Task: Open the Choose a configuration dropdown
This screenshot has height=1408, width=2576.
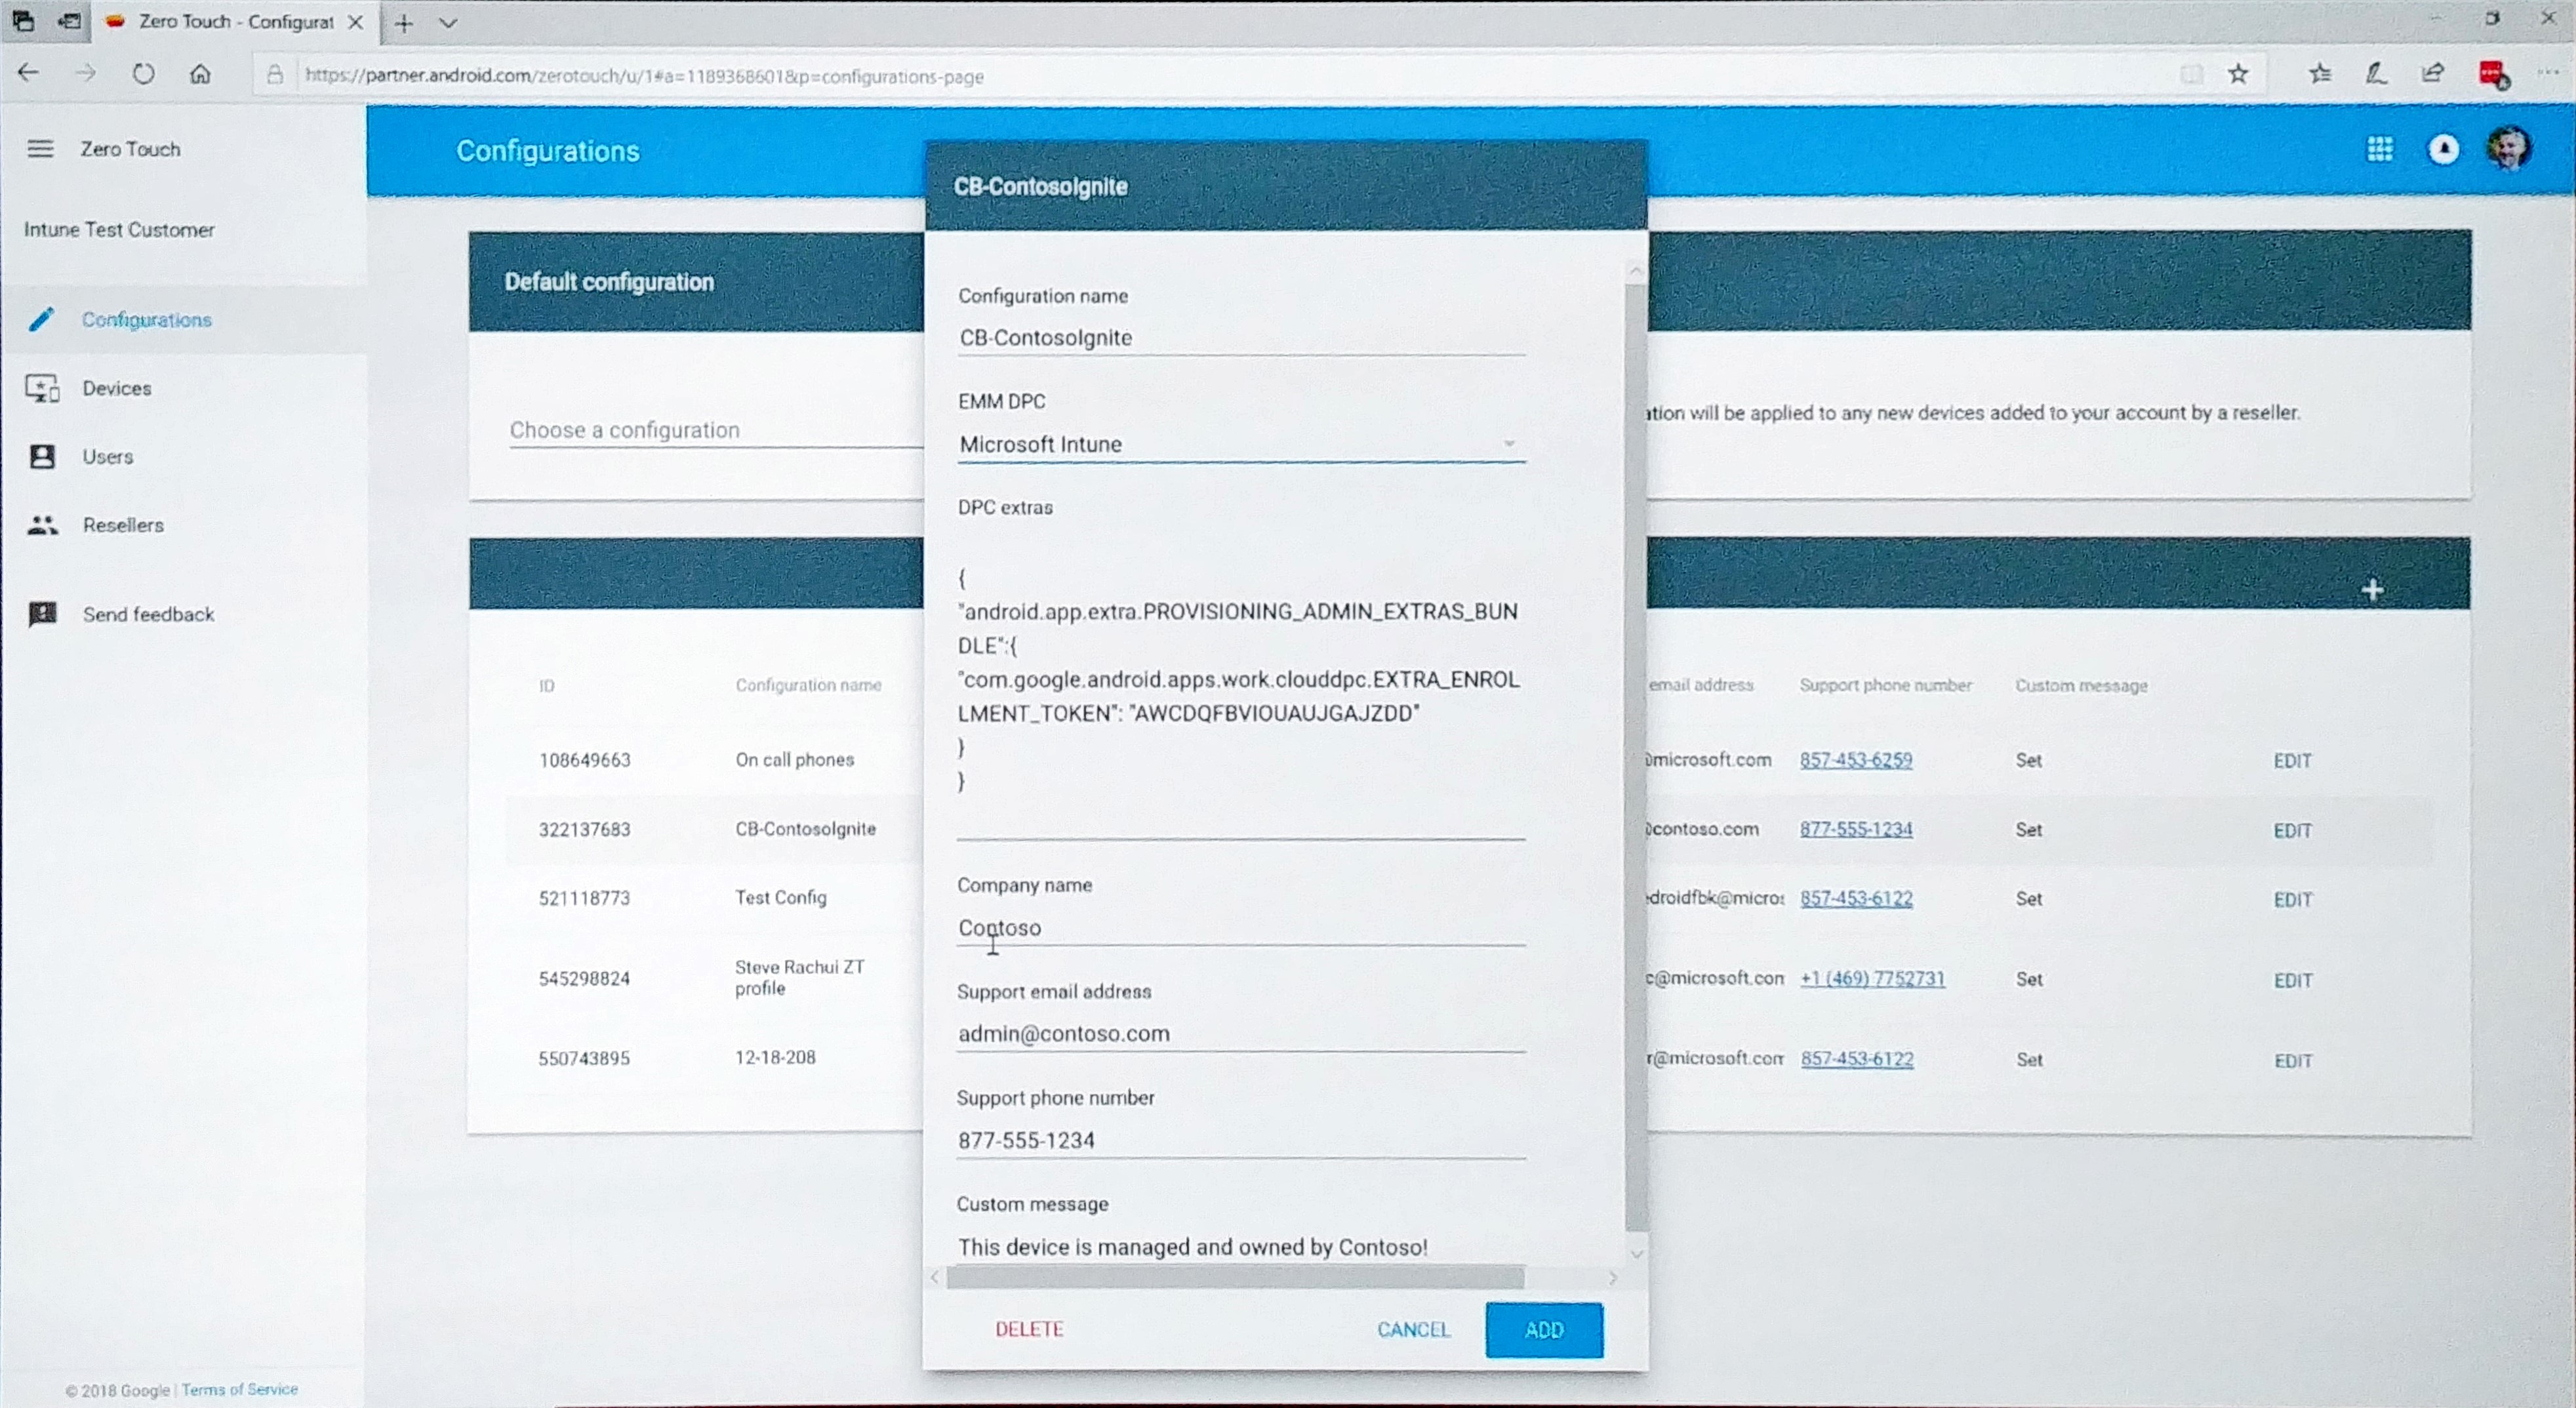Action: coord(716,430)
